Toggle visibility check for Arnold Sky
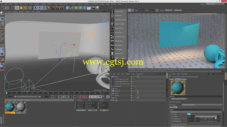The height and width of the screenshot is (127, 227). 134,86
